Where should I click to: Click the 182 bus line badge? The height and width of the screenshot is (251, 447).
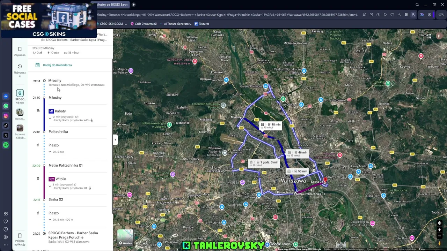pos(52,179)
